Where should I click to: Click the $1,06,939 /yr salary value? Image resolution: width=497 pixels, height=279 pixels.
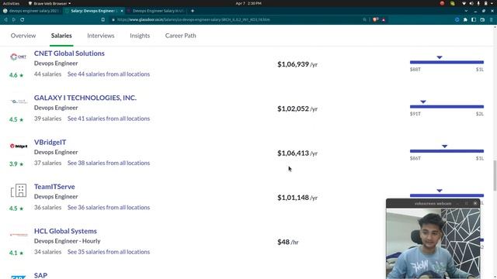tap(297, 64)
